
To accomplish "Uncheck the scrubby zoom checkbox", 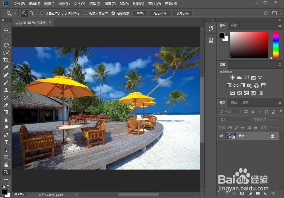I will [113, 13].
